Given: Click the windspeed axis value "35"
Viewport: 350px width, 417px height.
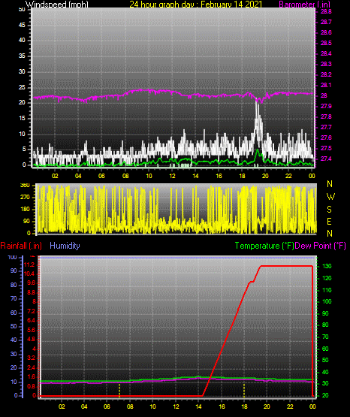Looking at the screenshot, I should tap(22, 56).
